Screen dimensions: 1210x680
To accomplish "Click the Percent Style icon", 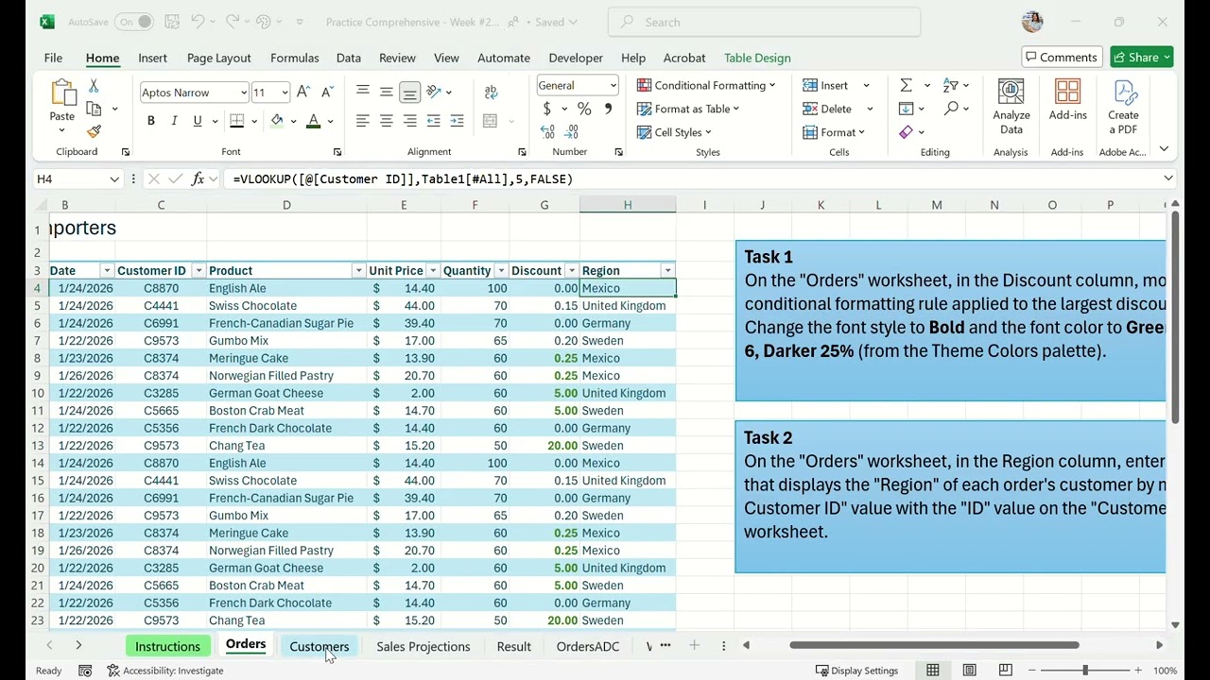I will click(x=584, y=109).
